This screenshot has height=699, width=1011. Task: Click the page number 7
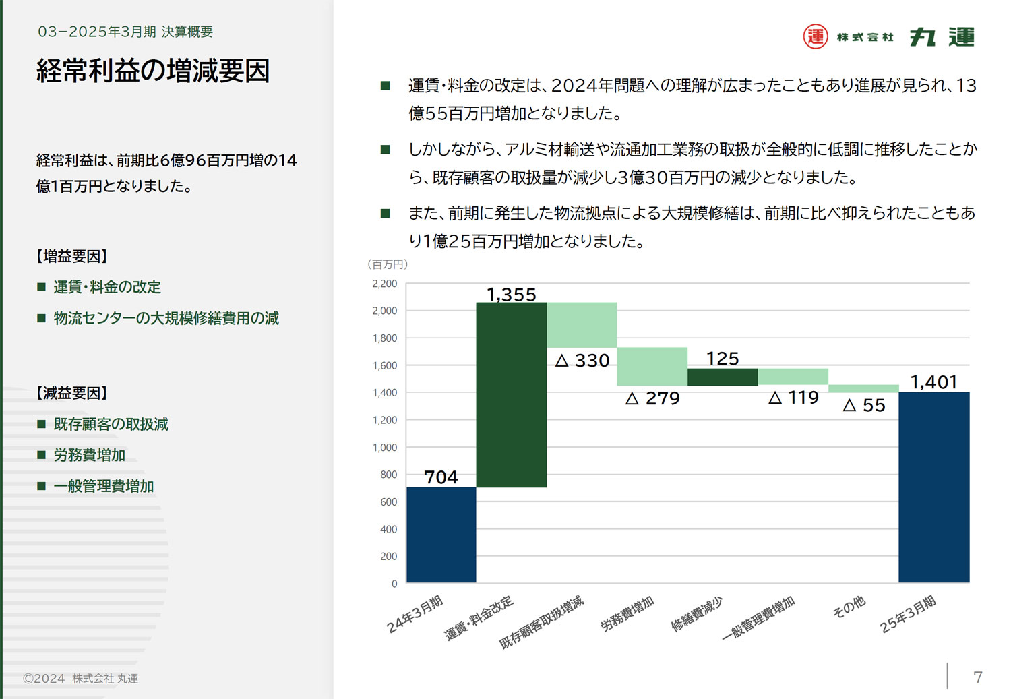(978, 677)
